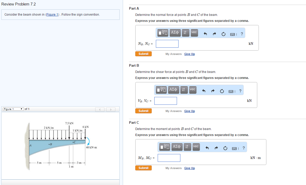Viewport: 306px width, 185px height.
Task: Click subscript/superscript arrows icon in Part A
Action: (x=185, y=33)
